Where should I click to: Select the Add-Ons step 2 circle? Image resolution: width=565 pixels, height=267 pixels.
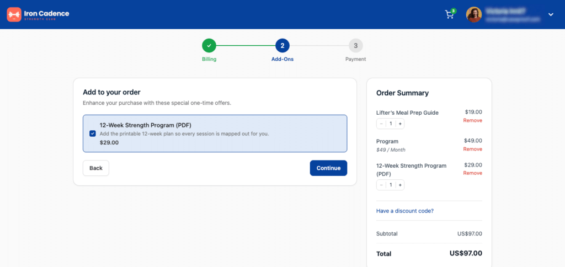click(x=282, y=46)
